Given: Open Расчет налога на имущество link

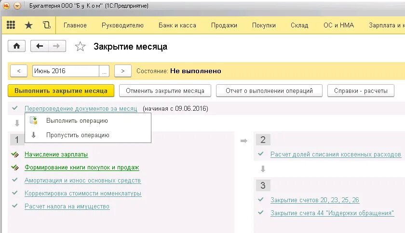Looking at the screenshot, I should click(x=67, y=206).
